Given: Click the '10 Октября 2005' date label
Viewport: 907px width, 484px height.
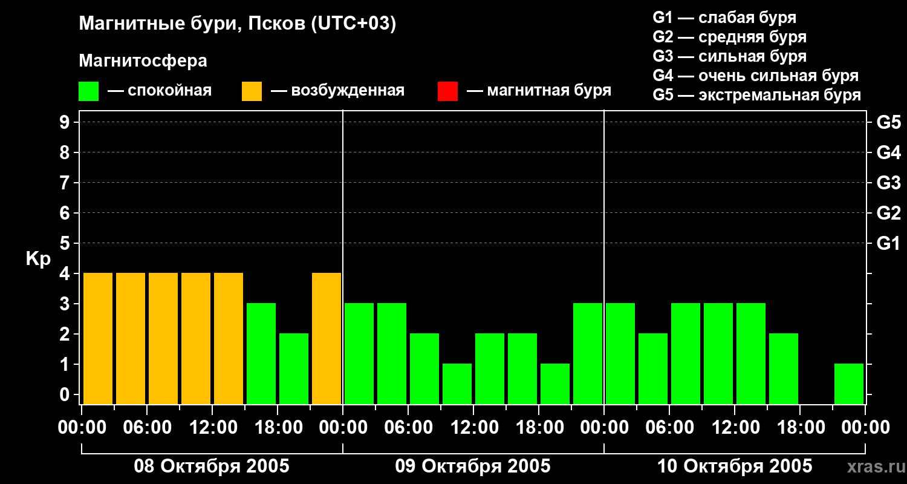Looking at the screenshot, I should pyautogui.click(x=735, y=466).
